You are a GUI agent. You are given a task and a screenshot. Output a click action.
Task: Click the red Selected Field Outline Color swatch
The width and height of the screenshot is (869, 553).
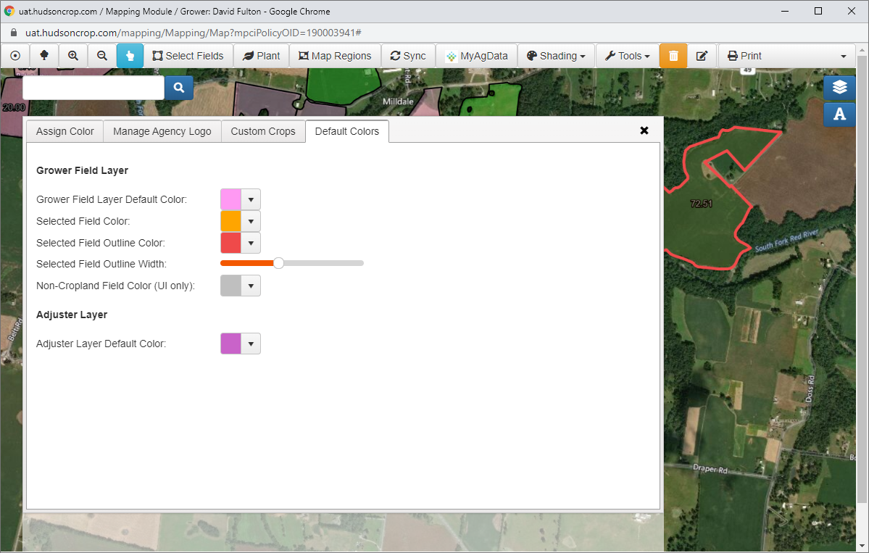[231, 243]
